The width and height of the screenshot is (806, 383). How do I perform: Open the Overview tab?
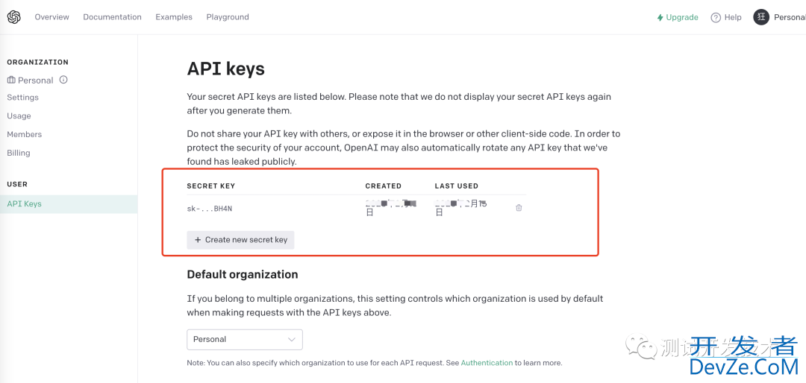click(52, 17)
